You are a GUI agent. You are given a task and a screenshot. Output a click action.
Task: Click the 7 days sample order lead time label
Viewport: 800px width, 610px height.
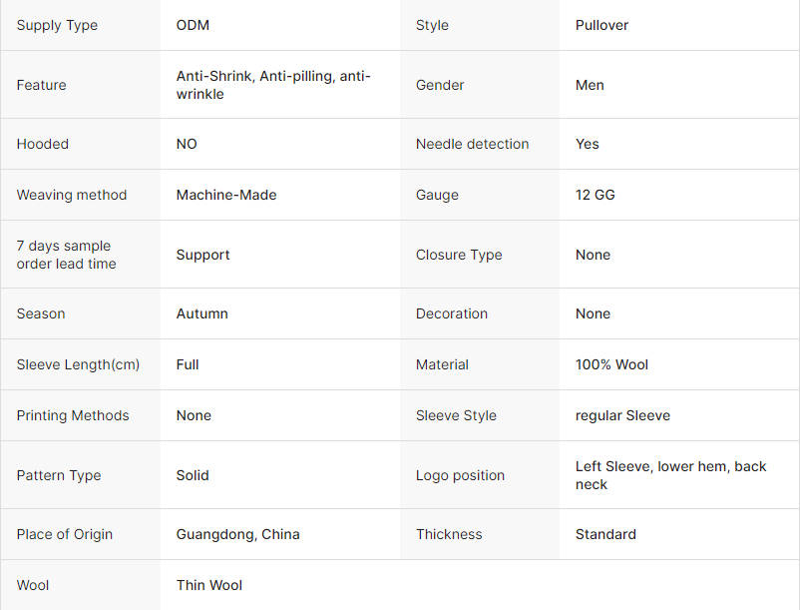(x=66, y=255)
